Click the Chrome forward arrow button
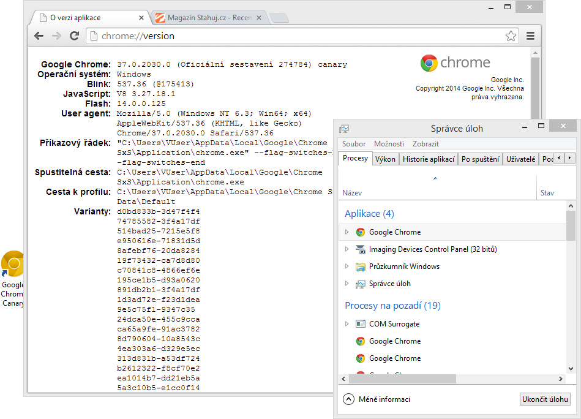This screenshot has height=419, width=581. [x=56, y=36]
